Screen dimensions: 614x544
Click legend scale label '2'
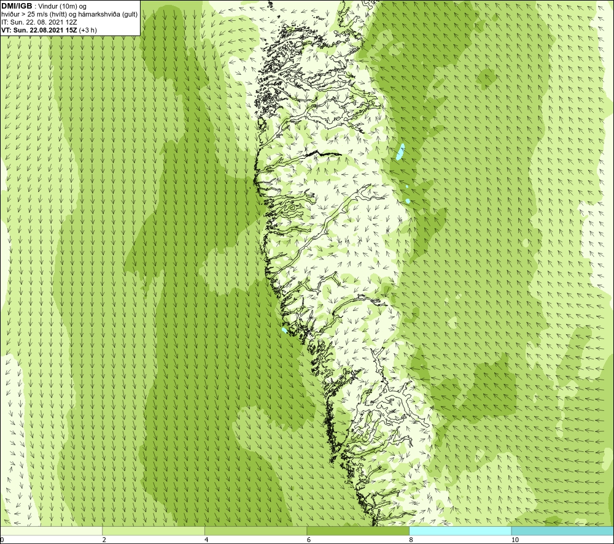point(104,540)
